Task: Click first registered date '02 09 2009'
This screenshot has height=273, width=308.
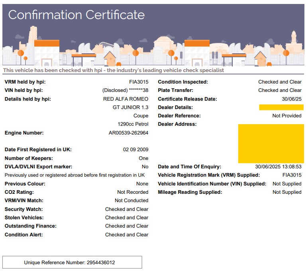Action: pyautogui.click(x=136, y=150)
